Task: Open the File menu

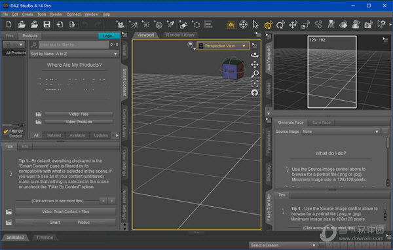Action: (x=5, y=14)
